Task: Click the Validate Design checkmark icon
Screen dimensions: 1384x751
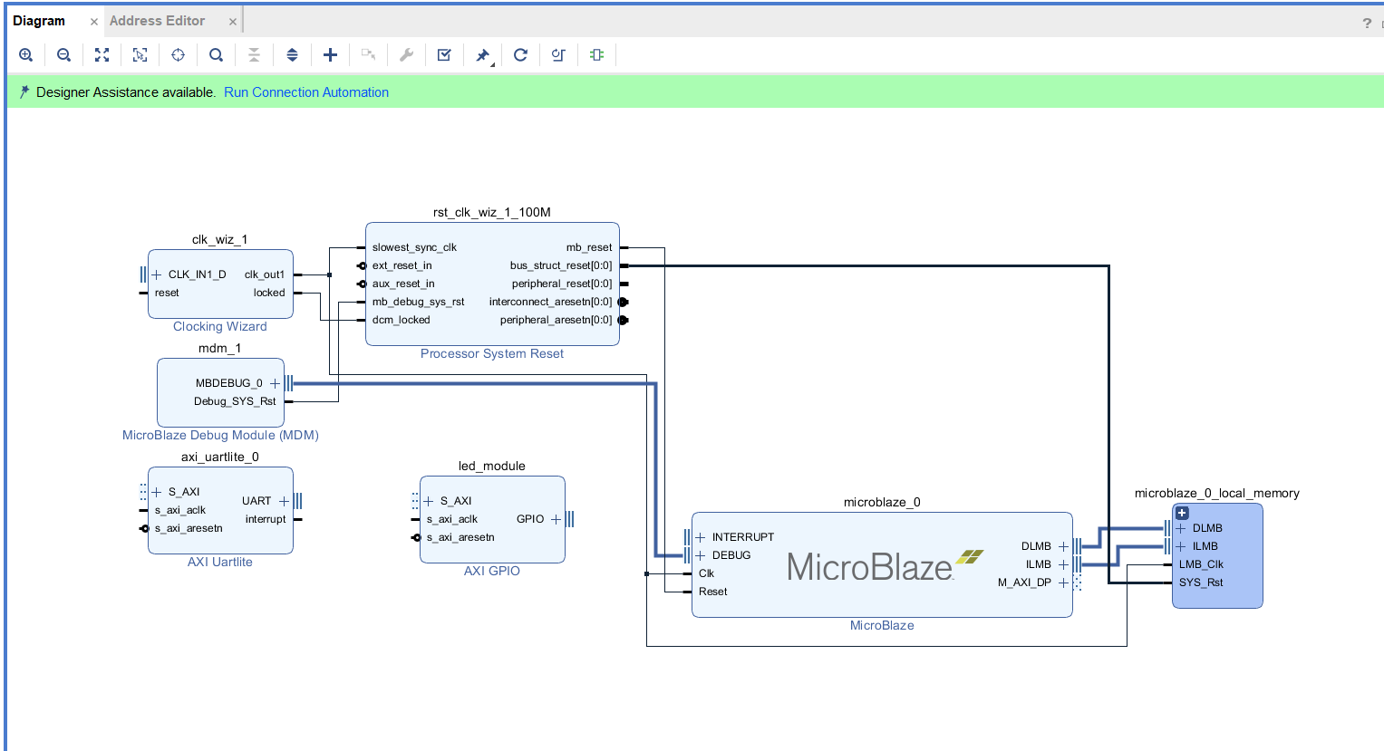Action: 444,55
